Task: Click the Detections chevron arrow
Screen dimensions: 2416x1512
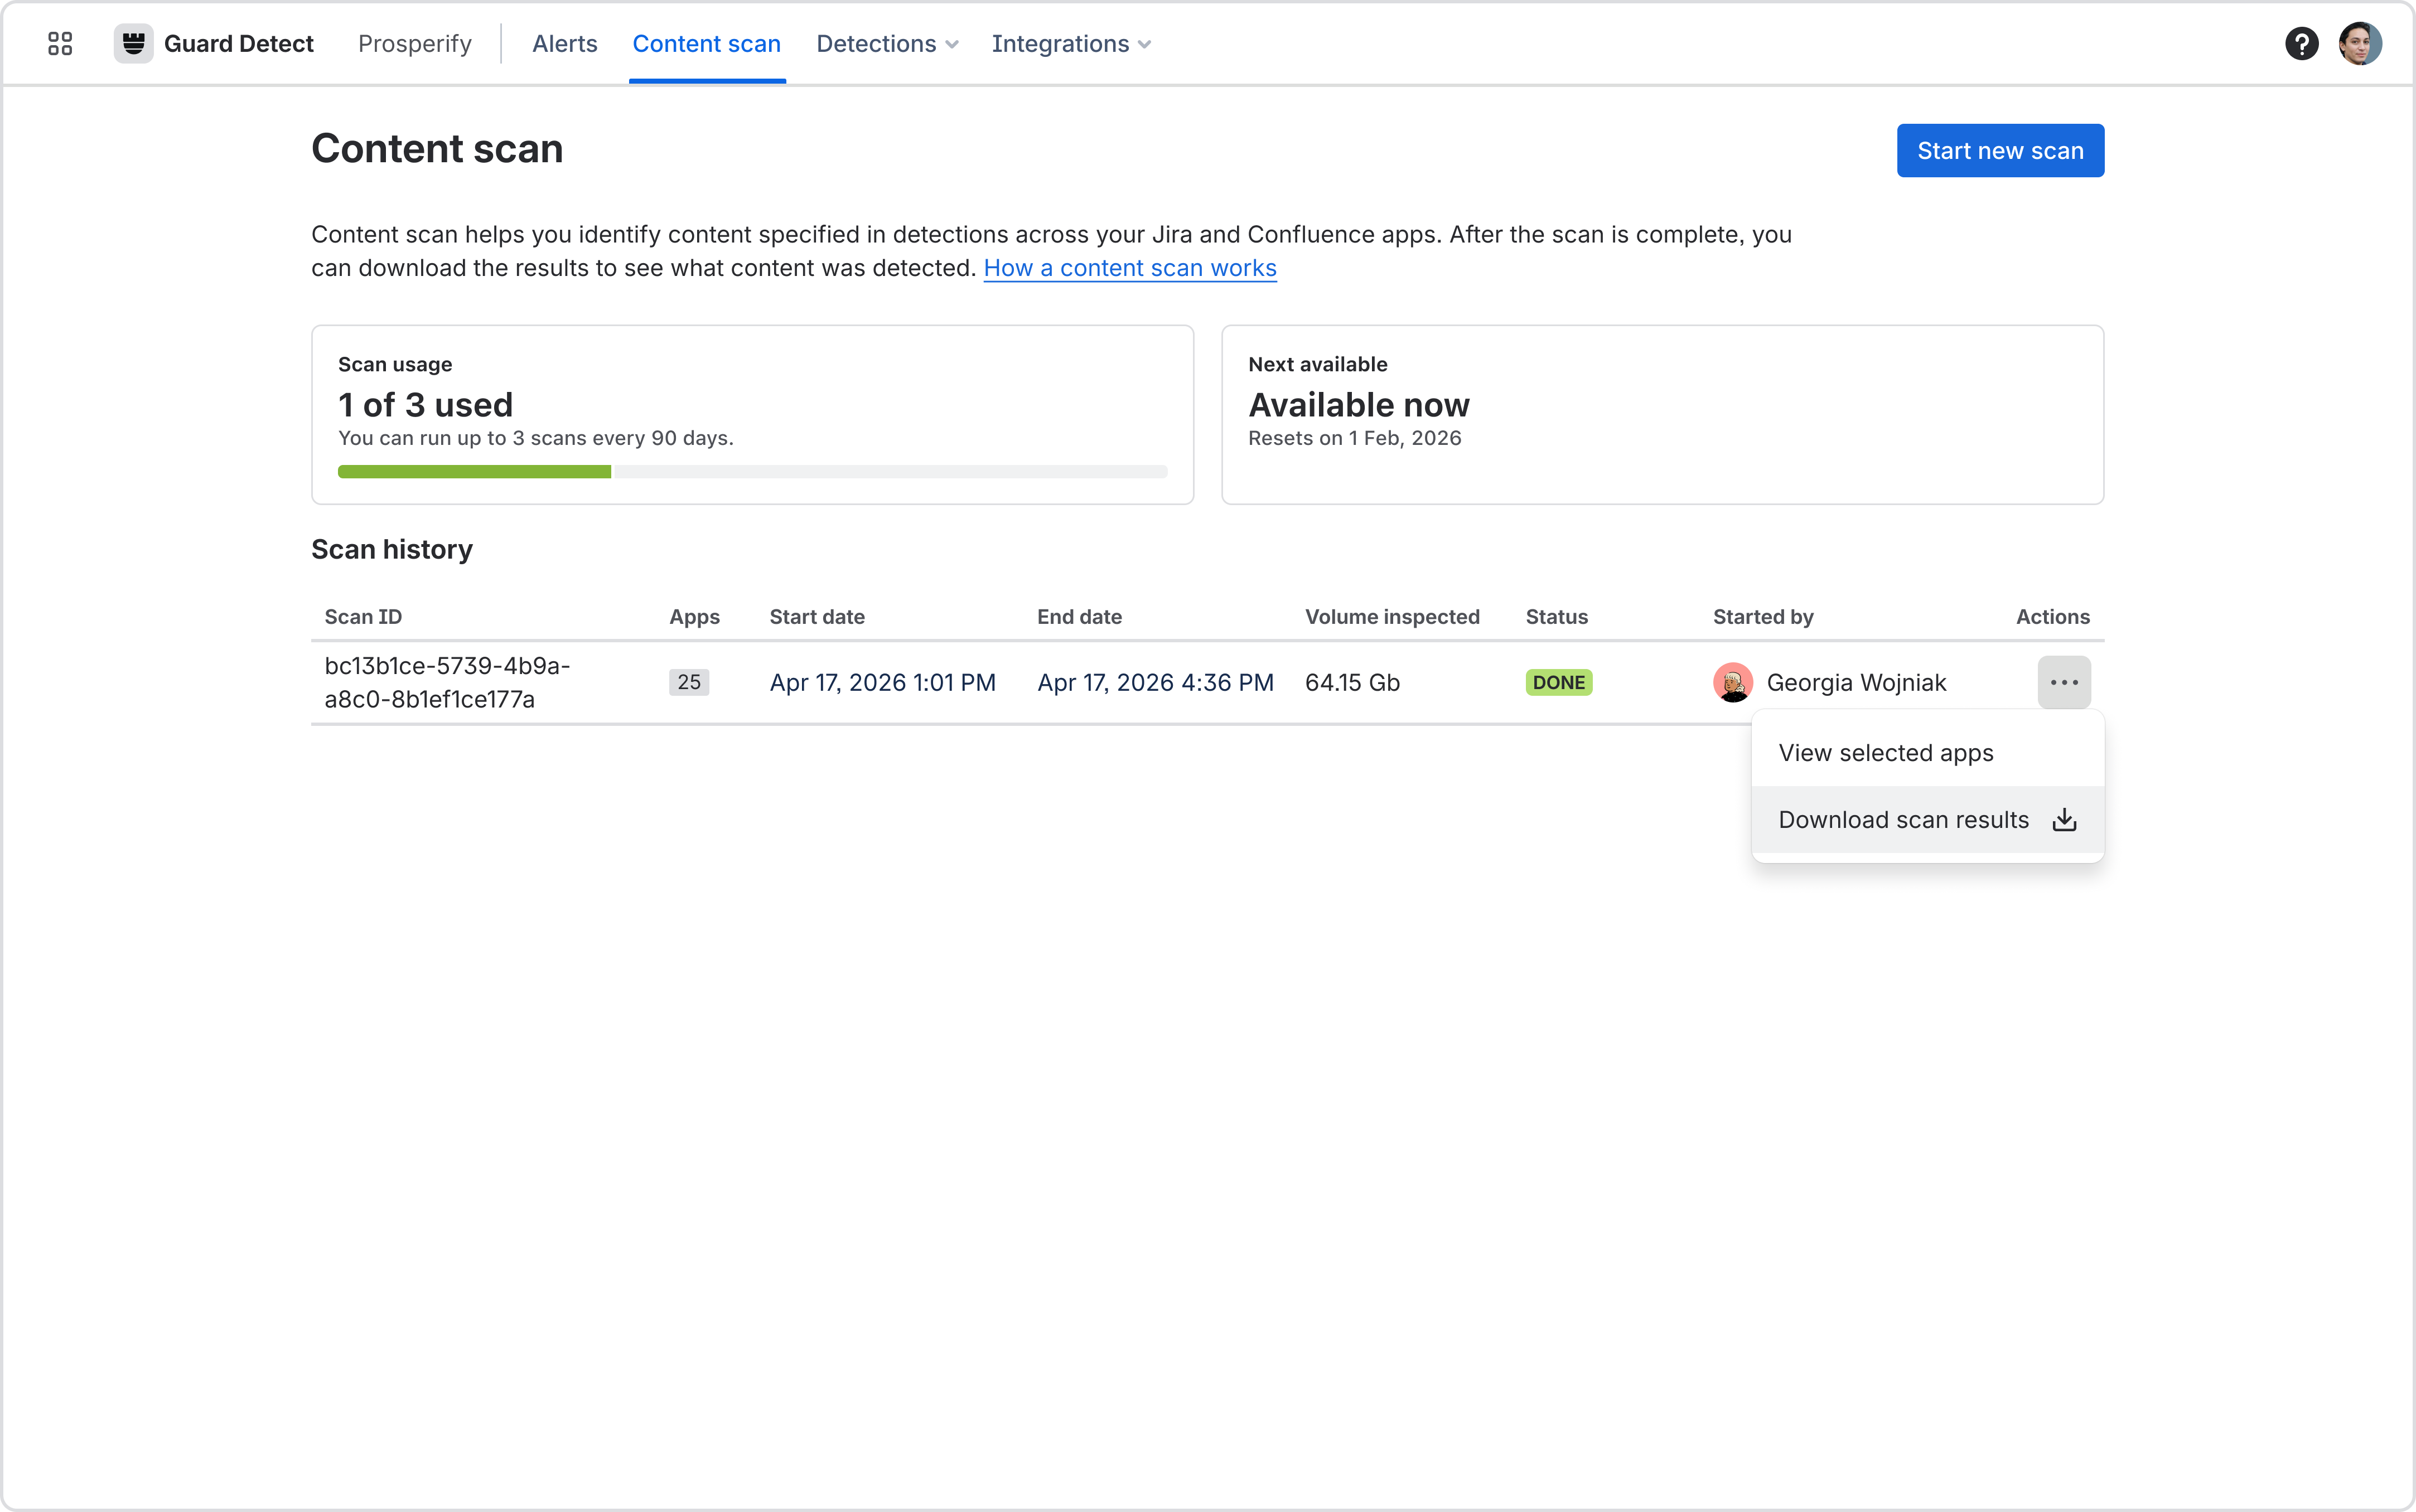Action: click(953, 45)
